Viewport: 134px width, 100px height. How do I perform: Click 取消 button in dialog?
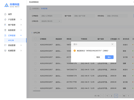(x=98, y=57)
